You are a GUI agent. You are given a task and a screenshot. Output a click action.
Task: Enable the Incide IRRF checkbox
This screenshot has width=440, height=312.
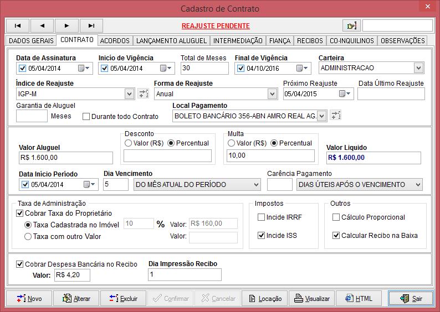(262, 217)
